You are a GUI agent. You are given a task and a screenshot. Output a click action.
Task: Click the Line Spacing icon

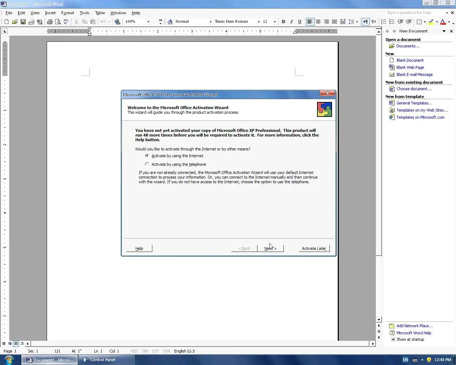(351, 22)
